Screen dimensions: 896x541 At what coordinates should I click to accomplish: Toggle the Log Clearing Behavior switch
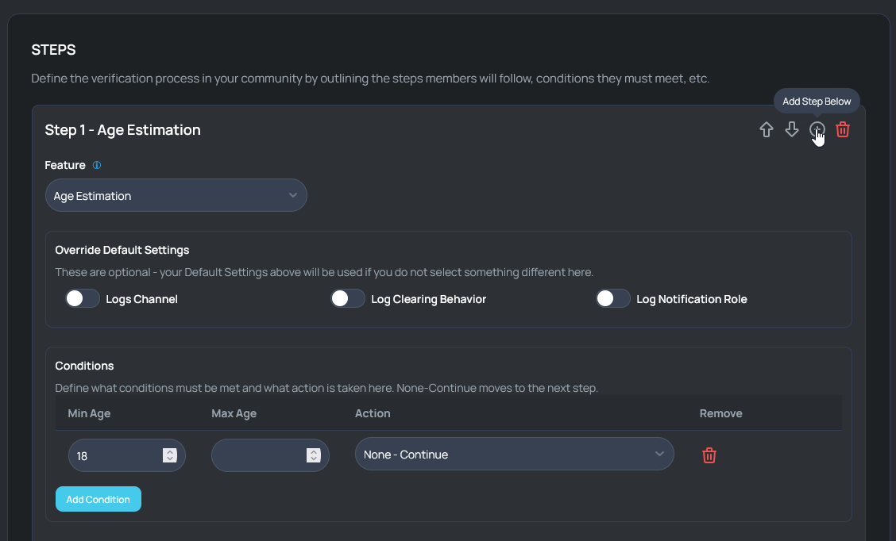[348, 299]
